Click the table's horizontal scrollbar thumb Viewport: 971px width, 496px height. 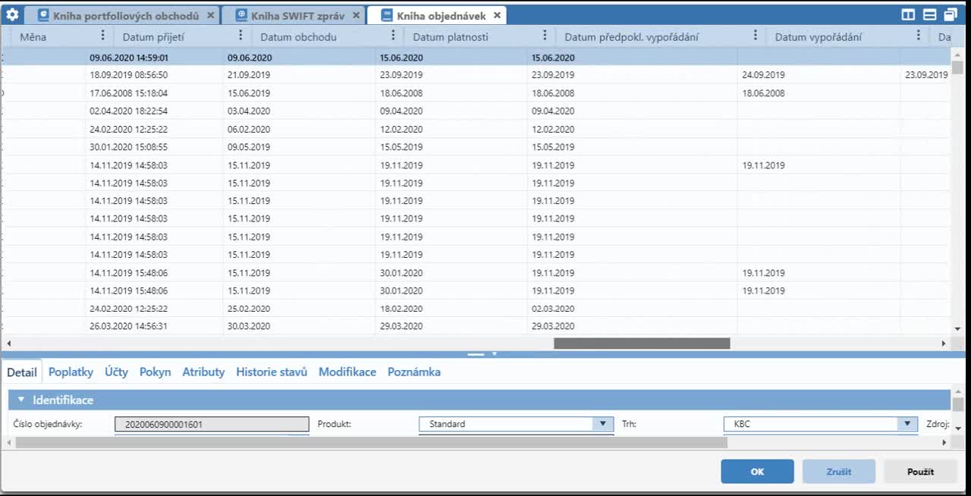pyautogui.click(x=642, y=344)
